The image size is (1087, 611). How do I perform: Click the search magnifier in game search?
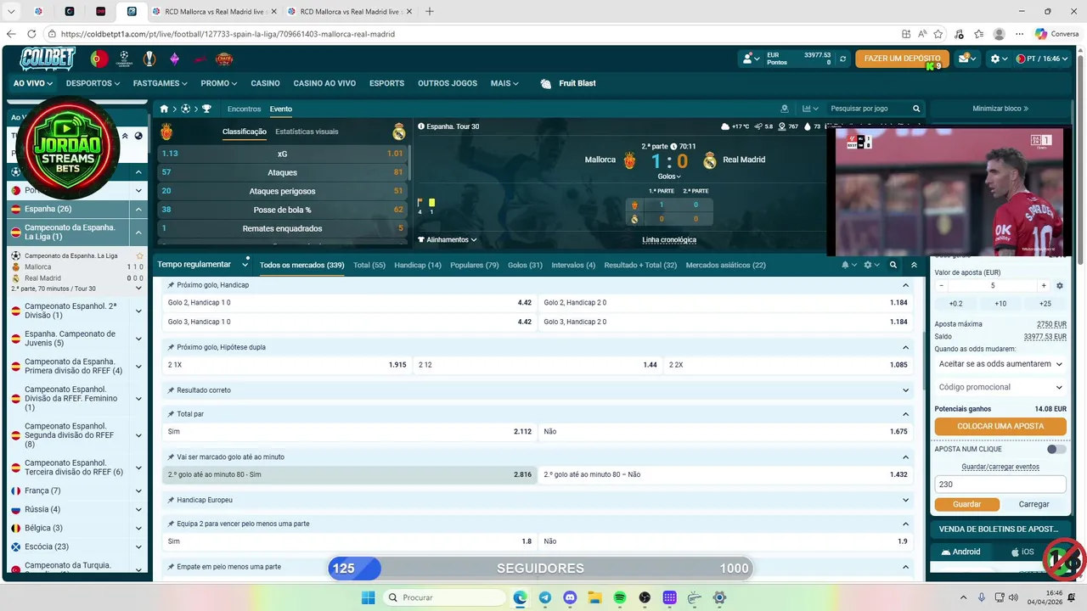(916, 109)
